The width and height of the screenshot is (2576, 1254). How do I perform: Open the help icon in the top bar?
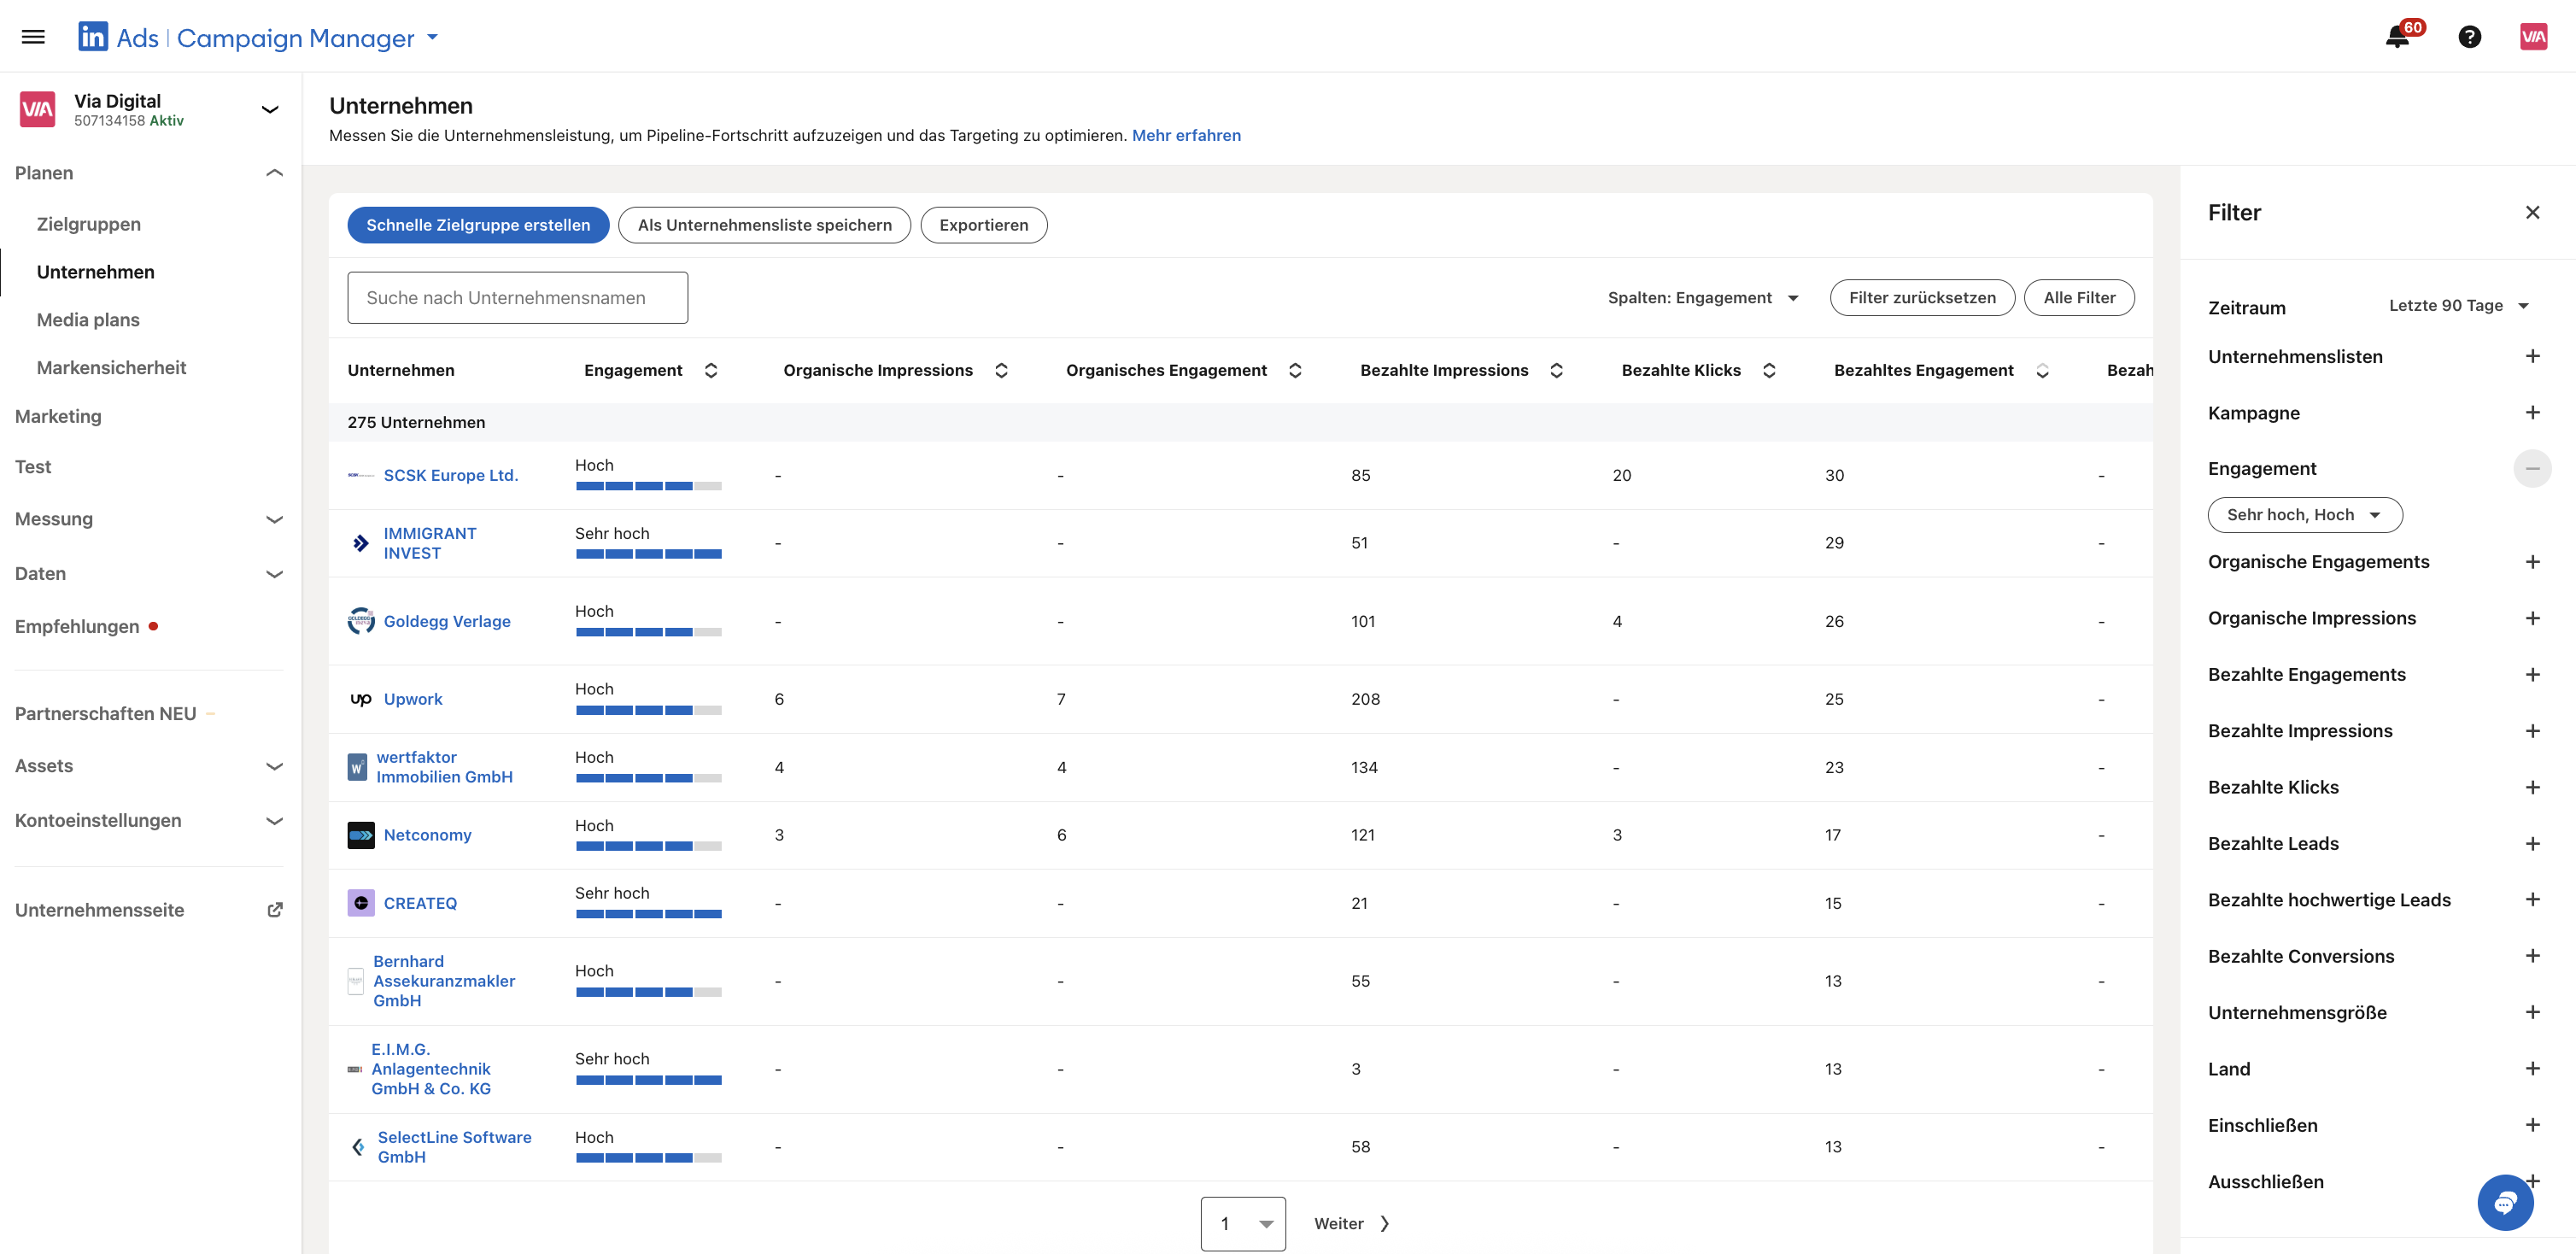tap(2469, 37)
